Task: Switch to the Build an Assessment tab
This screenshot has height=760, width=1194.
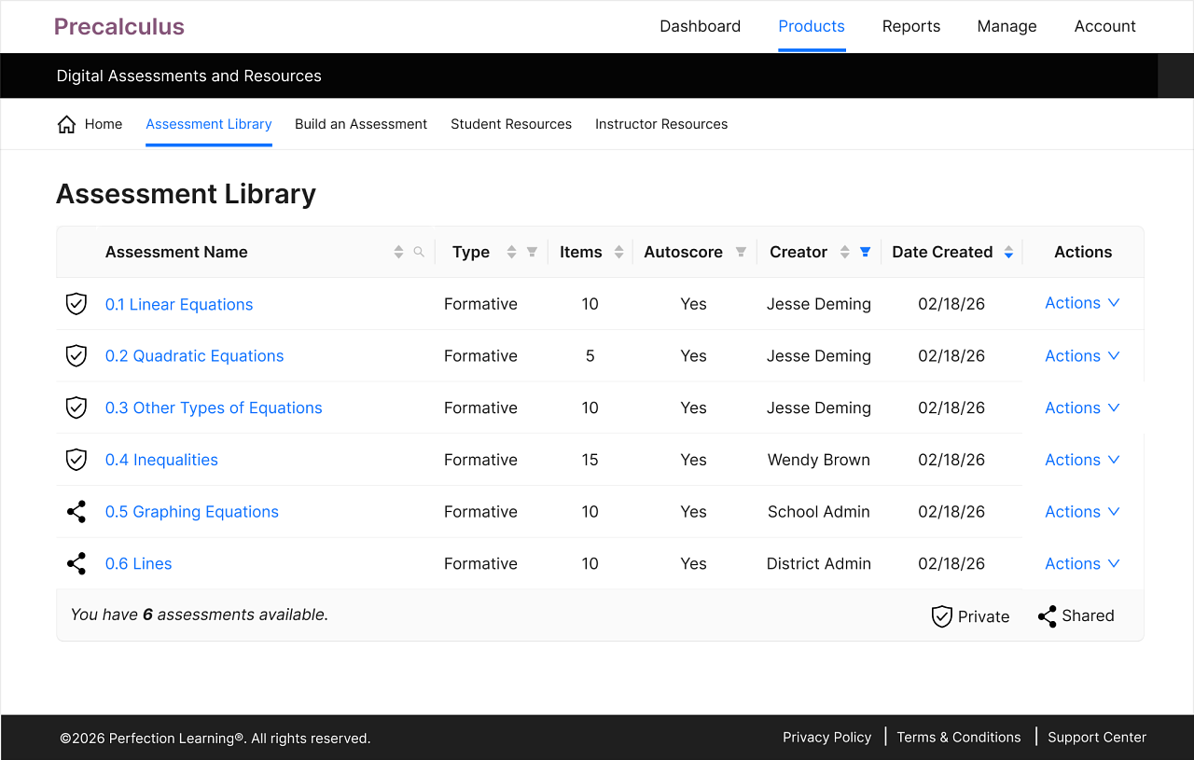Action: tap(361, 123)
